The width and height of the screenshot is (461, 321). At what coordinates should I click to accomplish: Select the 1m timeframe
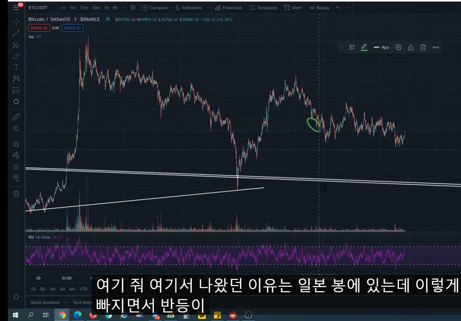click(x=63, y=8)
